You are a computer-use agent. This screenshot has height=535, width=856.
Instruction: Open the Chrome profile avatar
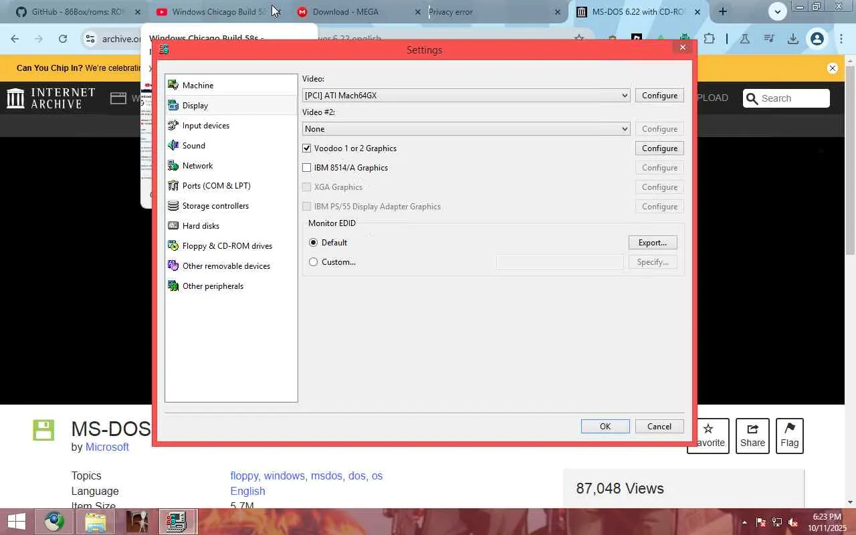tap(817, 39)
